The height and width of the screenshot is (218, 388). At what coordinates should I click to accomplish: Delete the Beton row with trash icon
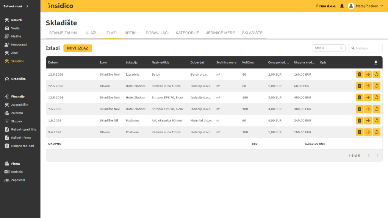tap(359, 75)
